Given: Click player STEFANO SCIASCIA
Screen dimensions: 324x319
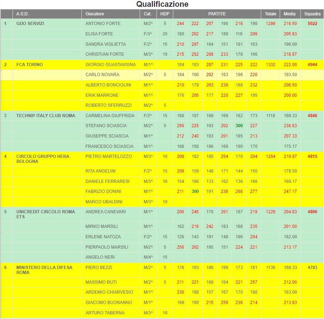Looking at the screenshot, I should pos(106,126).
